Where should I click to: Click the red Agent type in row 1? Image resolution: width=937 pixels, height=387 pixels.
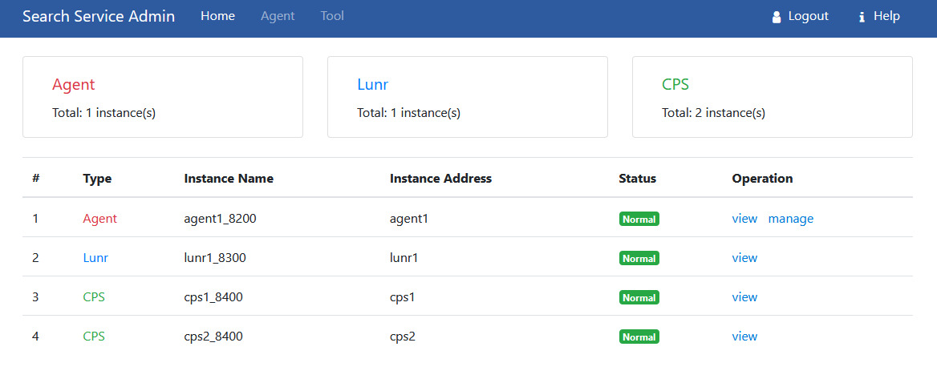(99, 219)
